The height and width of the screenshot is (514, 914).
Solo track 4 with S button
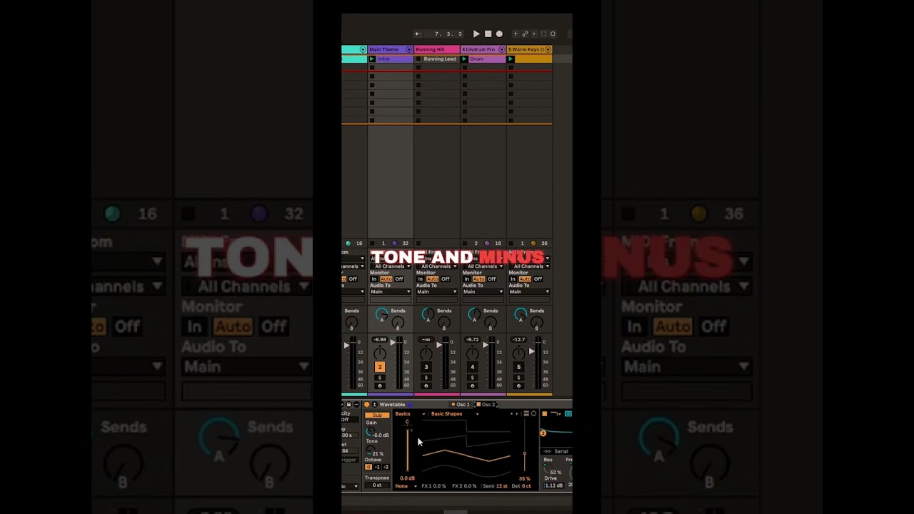(472, 378)
